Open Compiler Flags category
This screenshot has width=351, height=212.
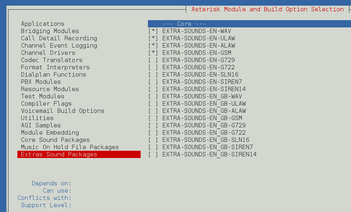(46, 104)
